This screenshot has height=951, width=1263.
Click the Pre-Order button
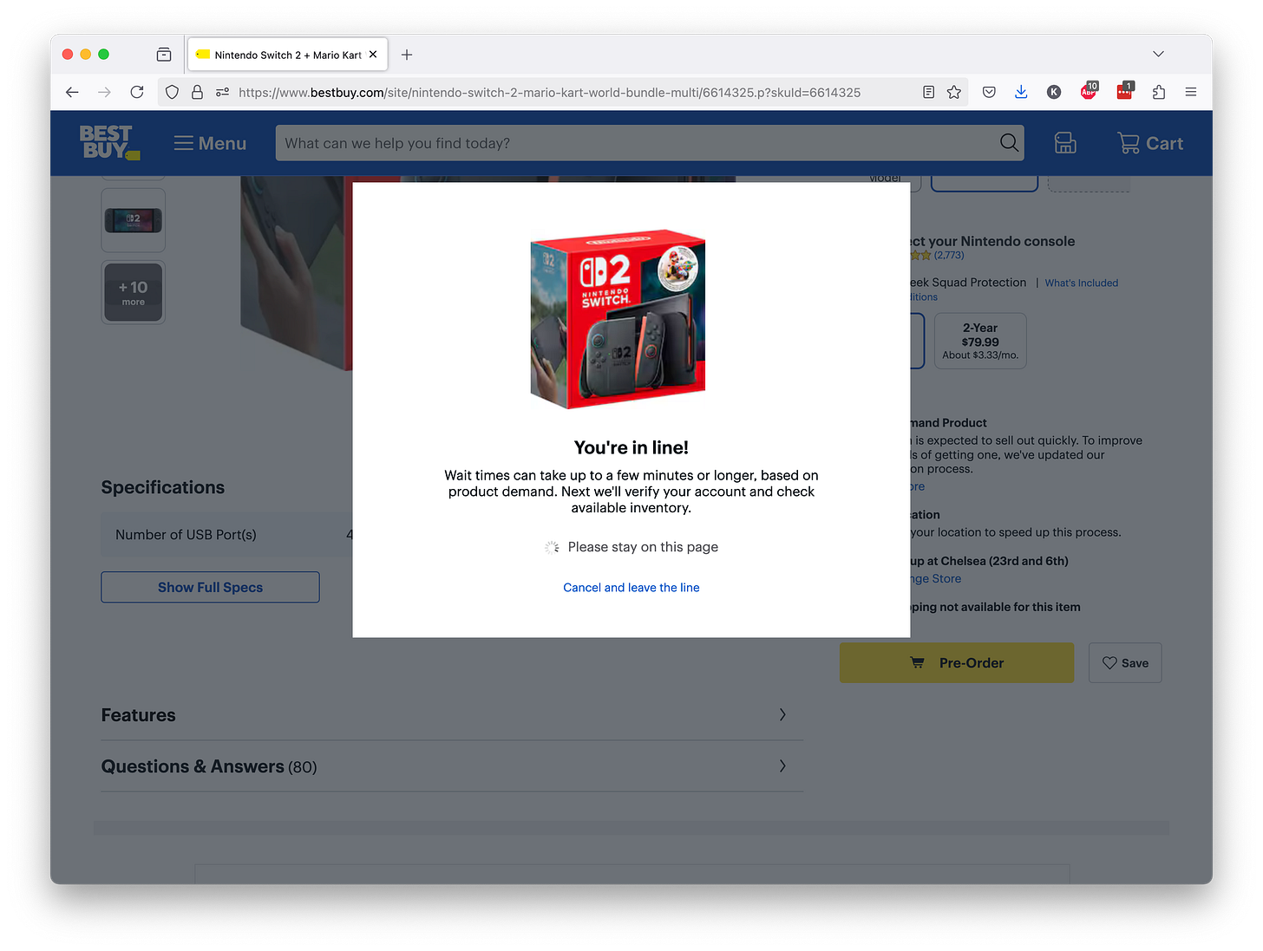click(x=957, y=663)
